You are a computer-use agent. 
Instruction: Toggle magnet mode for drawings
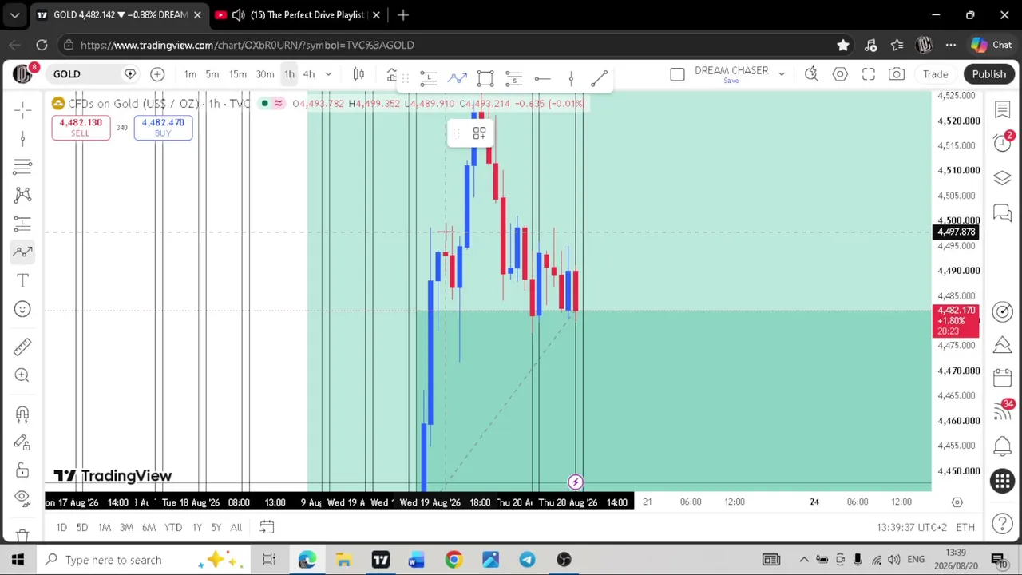tap(22, 414)
